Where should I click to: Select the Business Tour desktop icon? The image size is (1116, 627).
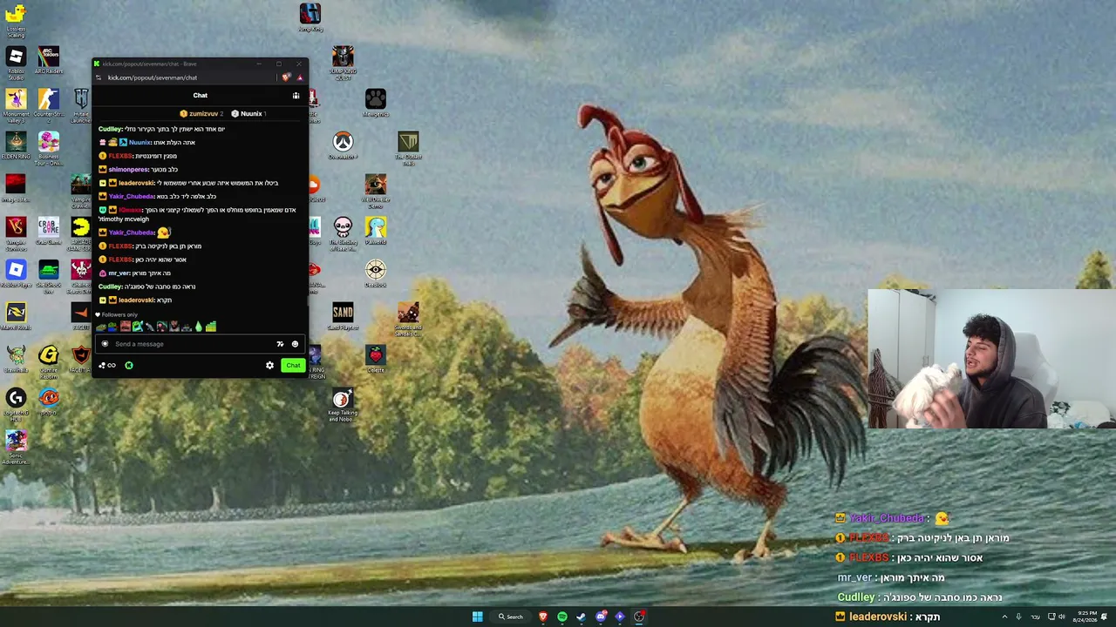[49, 148]
